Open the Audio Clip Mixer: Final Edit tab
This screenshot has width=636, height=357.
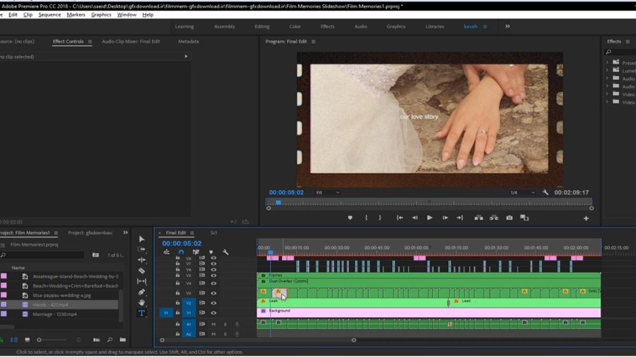click(131, 41)
